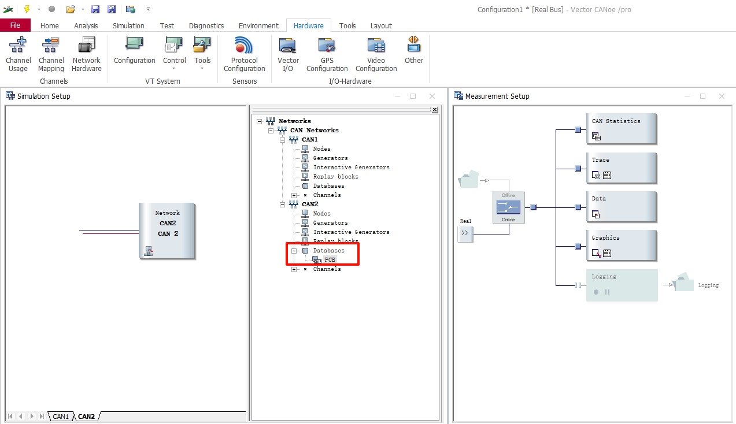
Task: Toggle the Logging block breakpoint connector
Action: (x=578, y=285)
